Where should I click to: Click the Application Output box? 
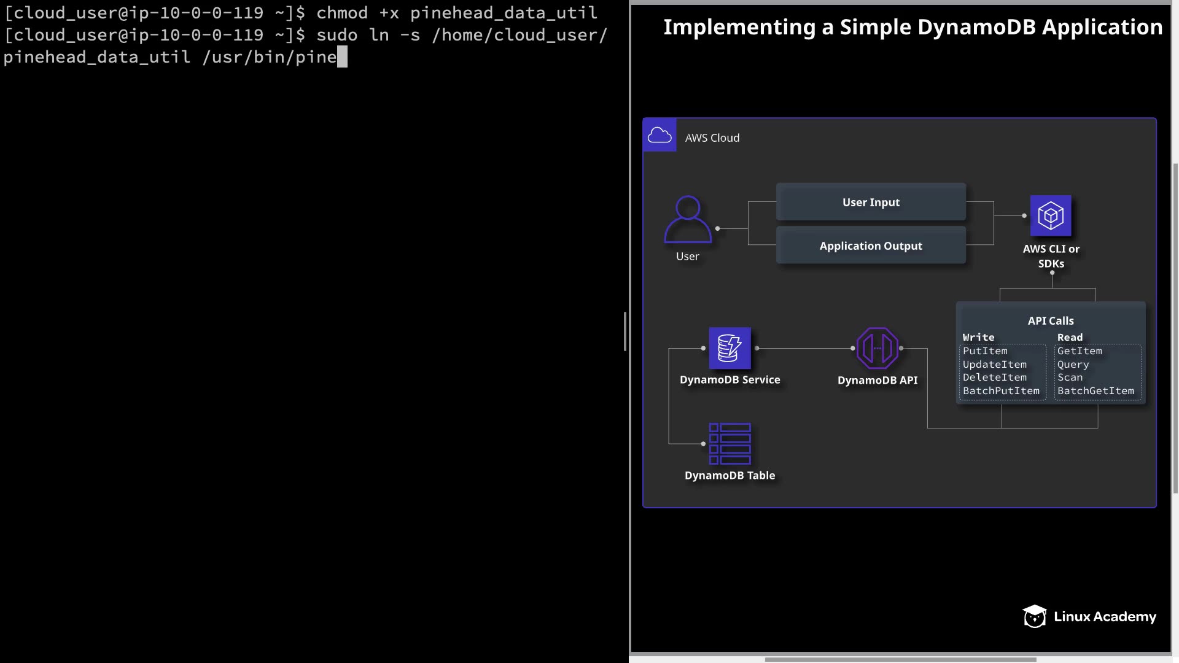coord(871,246)
